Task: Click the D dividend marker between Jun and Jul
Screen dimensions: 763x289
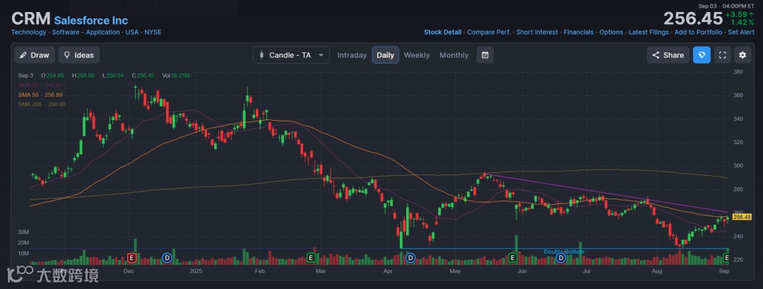Action: [560, 257]
